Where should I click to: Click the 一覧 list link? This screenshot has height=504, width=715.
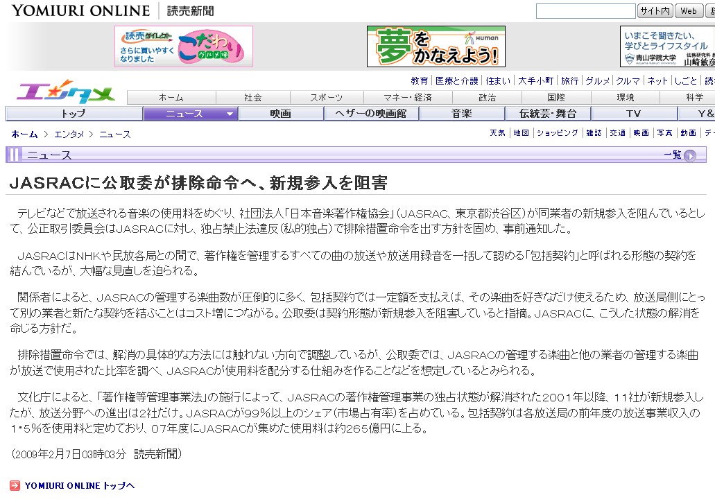(673, 155)
